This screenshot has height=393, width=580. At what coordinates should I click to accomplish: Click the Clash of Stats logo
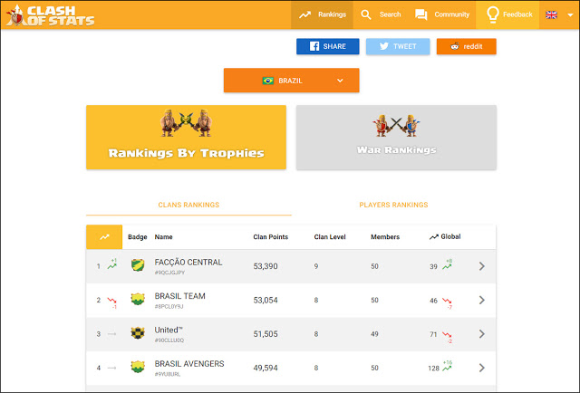(51, 15)
